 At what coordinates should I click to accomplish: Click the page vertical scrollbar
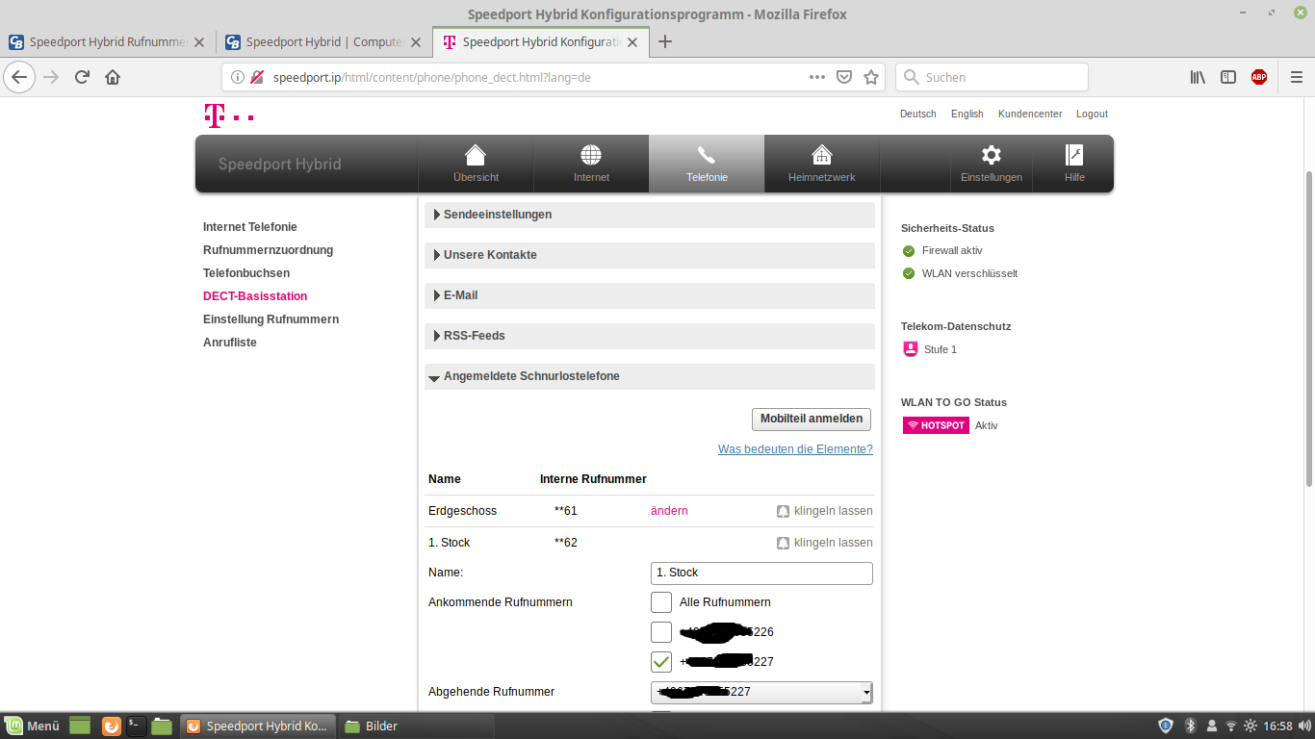(1308, 327)
